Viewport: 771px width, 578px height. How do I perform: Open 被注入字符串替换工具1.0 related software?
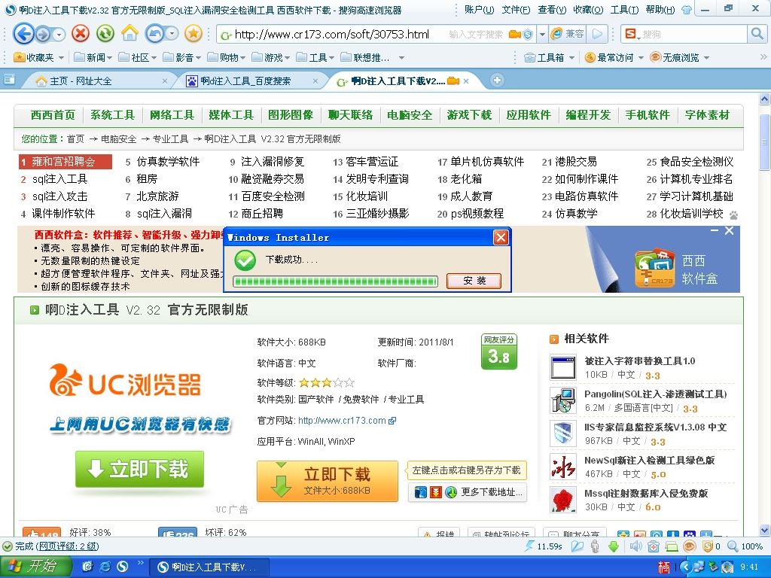coord(640,360)
